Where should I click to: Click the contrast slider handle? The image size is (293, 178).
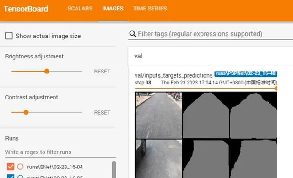[x=26, y=112]
